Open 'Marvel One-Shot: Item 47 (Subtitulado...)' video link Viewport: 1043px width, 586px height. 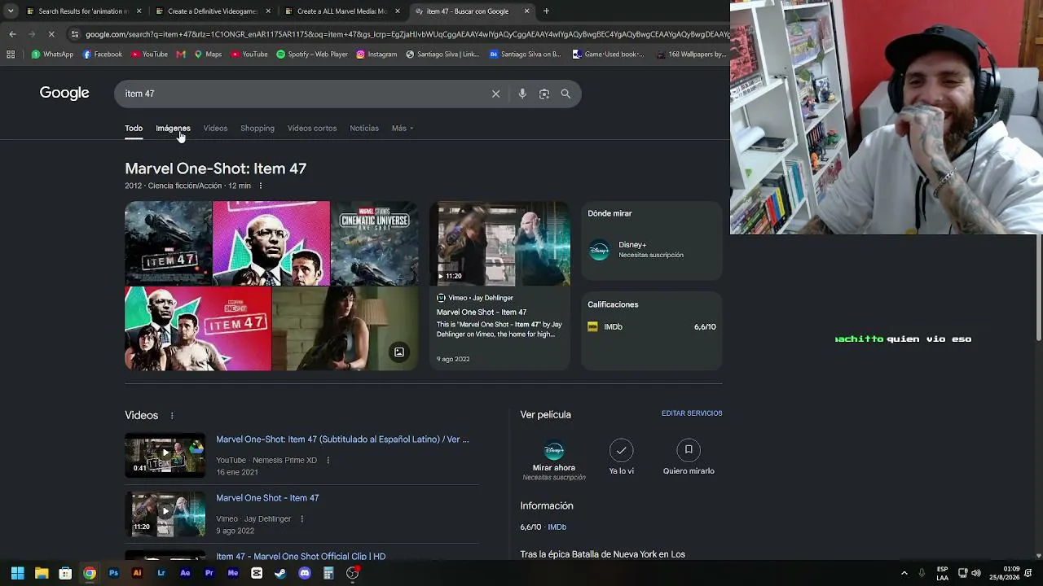pyautogui.click(x=342, y=439)
